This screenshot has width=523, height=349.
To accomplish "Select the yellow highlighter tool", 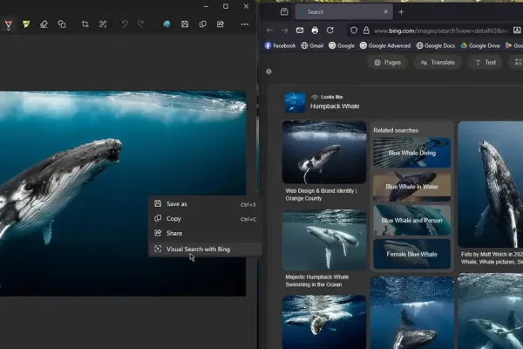I will point(26,24).
